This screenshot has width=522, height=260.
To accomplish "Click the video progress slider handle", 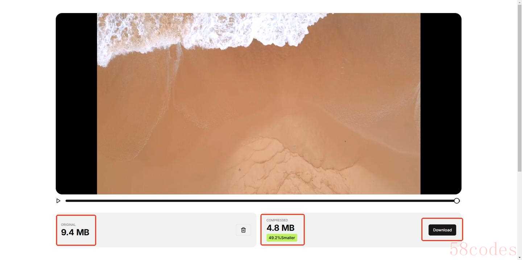I will click(x=457, y=201).
